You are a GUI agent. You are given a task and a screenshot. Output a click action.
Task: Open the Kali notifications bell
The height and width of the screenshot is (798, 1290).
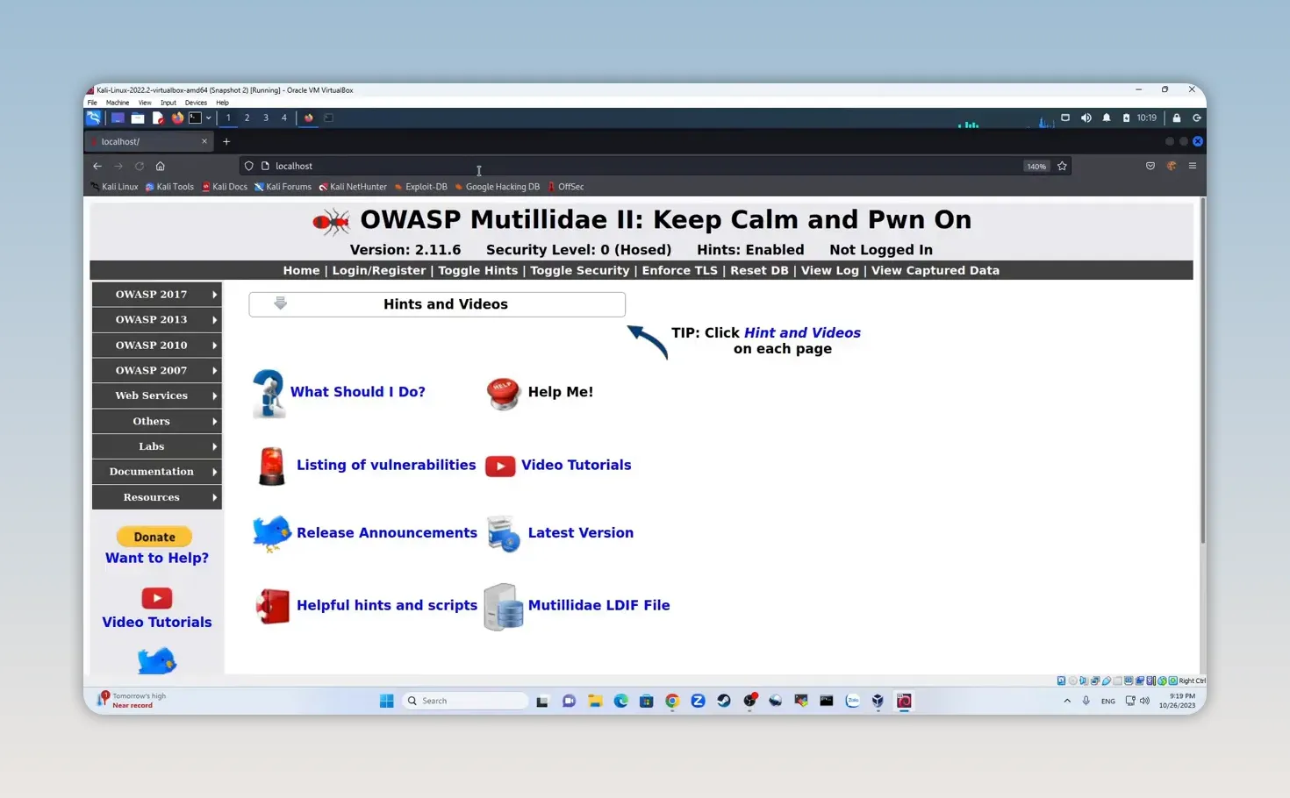(1107, 118)
